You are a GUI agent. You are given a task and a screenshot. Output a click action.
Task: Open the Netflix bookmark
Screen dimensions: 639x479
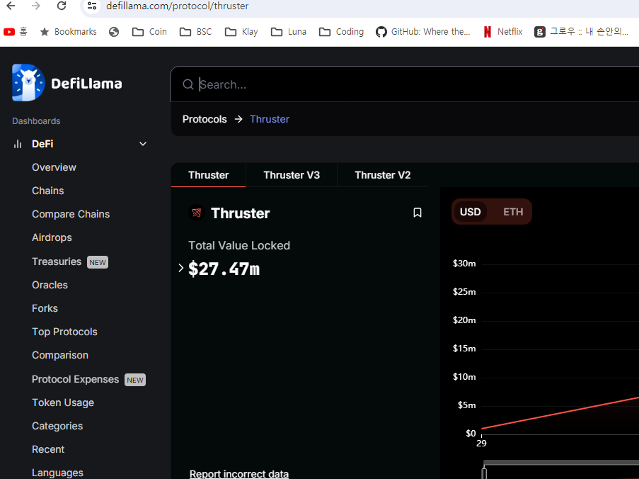tap(503, 32)
